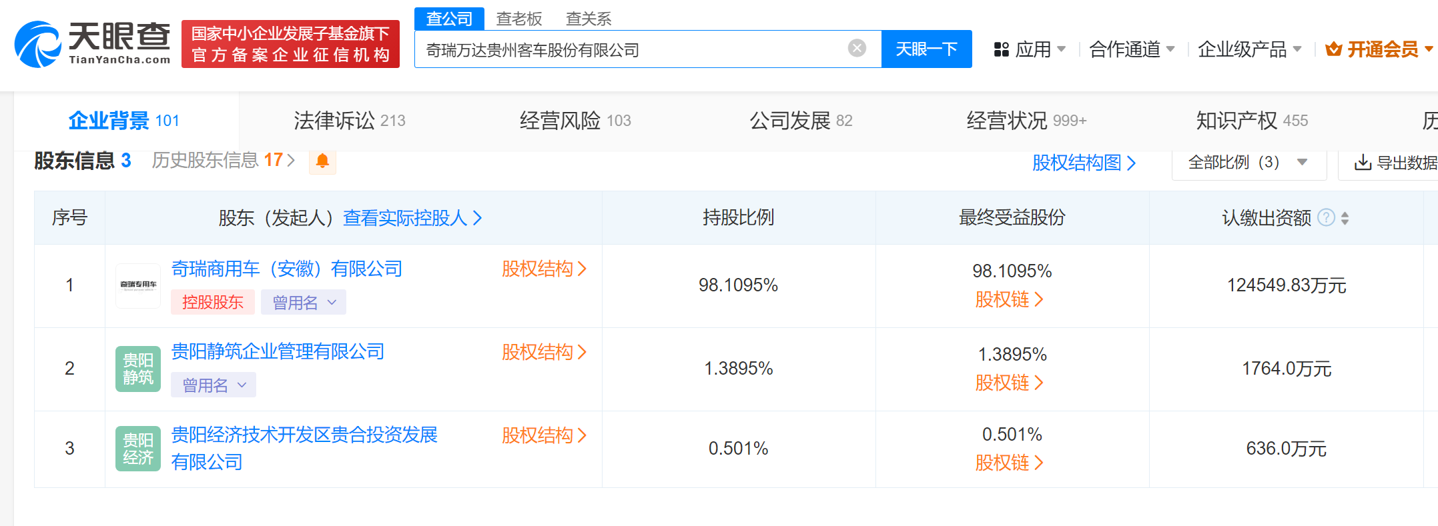Screen dimensions: 1438x526
Task: Click the 持股比例 0.501% cell
Action: [738, 449]
